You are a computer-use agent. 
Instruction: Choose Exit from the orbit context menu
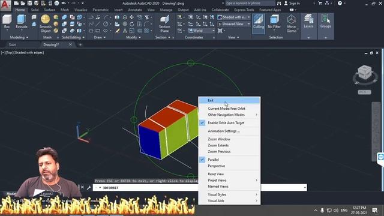pyautogui.click(x=229, y=100)
